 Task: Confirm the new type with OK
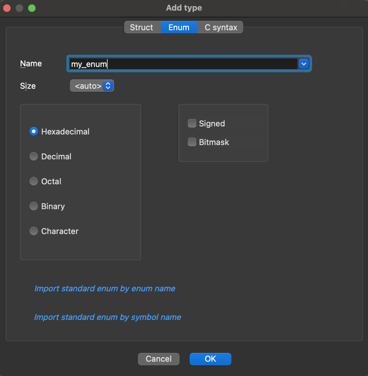pos(210,359)
